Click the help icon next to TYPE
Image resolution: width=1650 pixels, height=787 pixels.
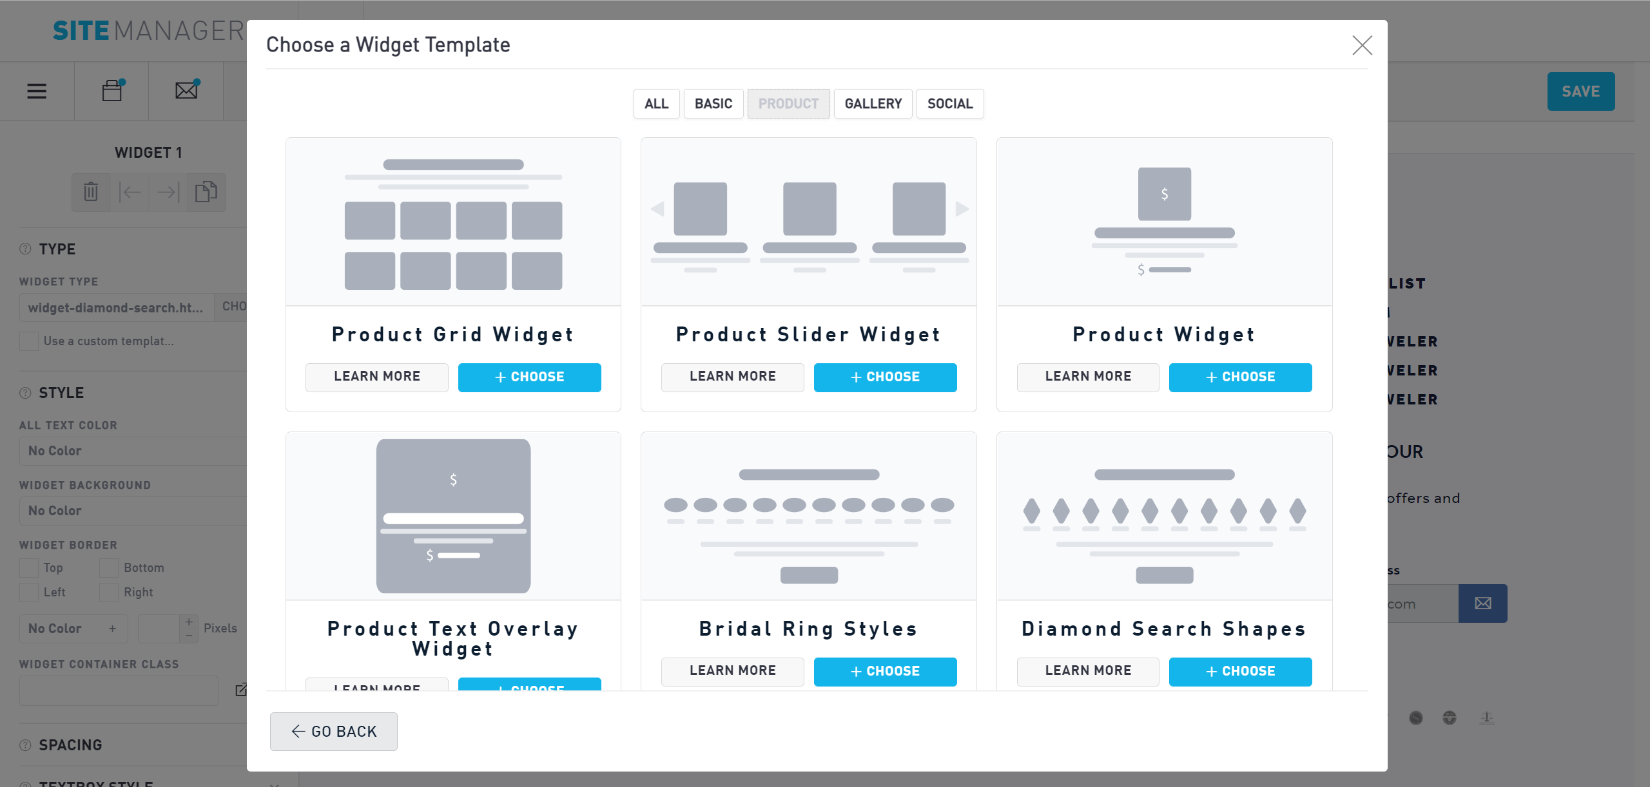[x=24, y=249]
